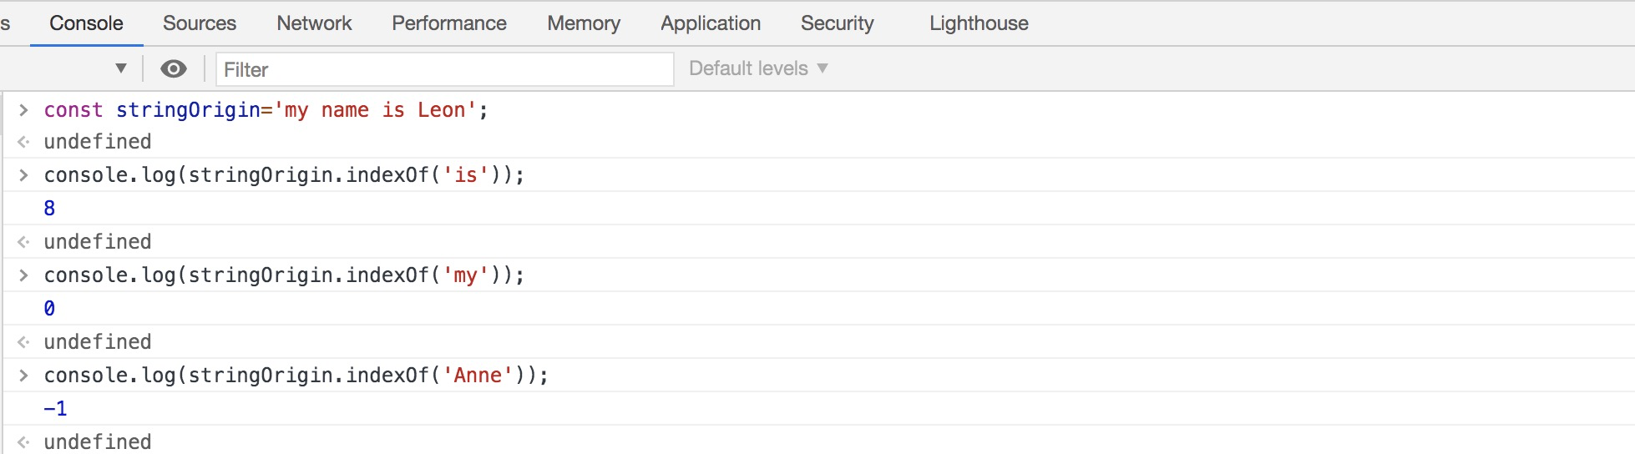This screenshot has width=1635, height=454.
Task: Click the prompt chevron beside const stringOrigin line
Action: [x=23, y=109]
